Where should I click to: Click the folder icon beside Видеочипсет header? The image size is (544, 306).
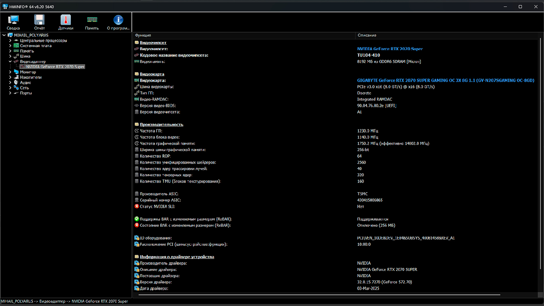point(137,42)
